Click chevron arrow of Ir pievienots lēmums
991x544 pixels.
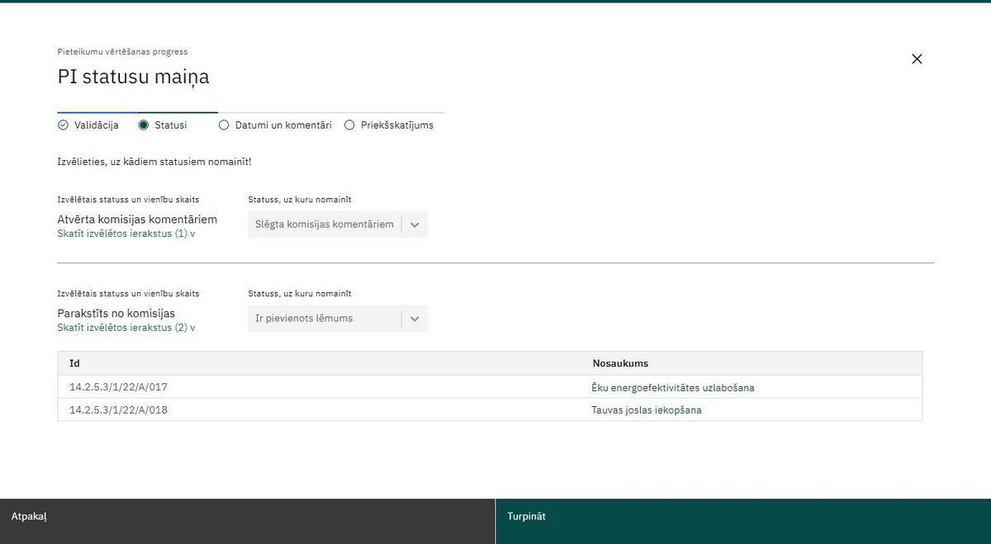pos(415,319)
